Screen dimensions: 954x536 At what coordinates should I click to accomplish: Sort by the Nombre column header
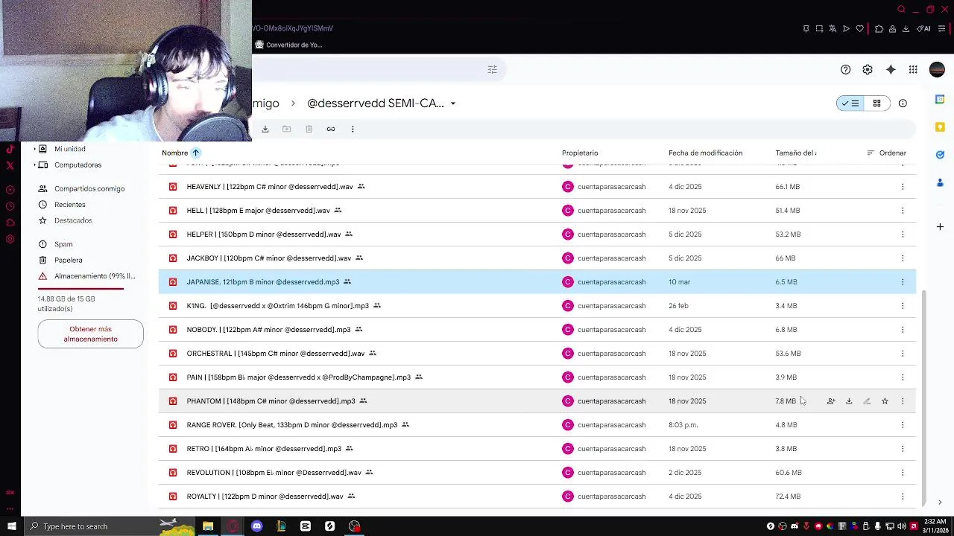click(175, 153)
